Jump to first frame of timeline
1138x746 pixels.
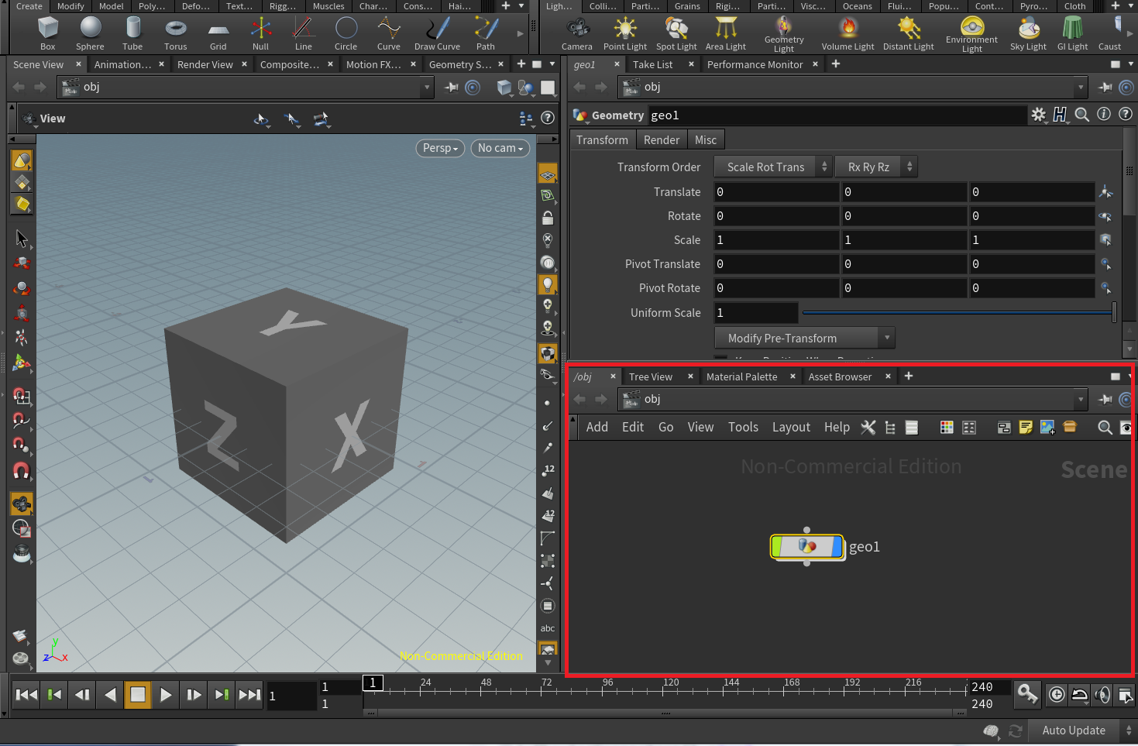pos(26,695)
